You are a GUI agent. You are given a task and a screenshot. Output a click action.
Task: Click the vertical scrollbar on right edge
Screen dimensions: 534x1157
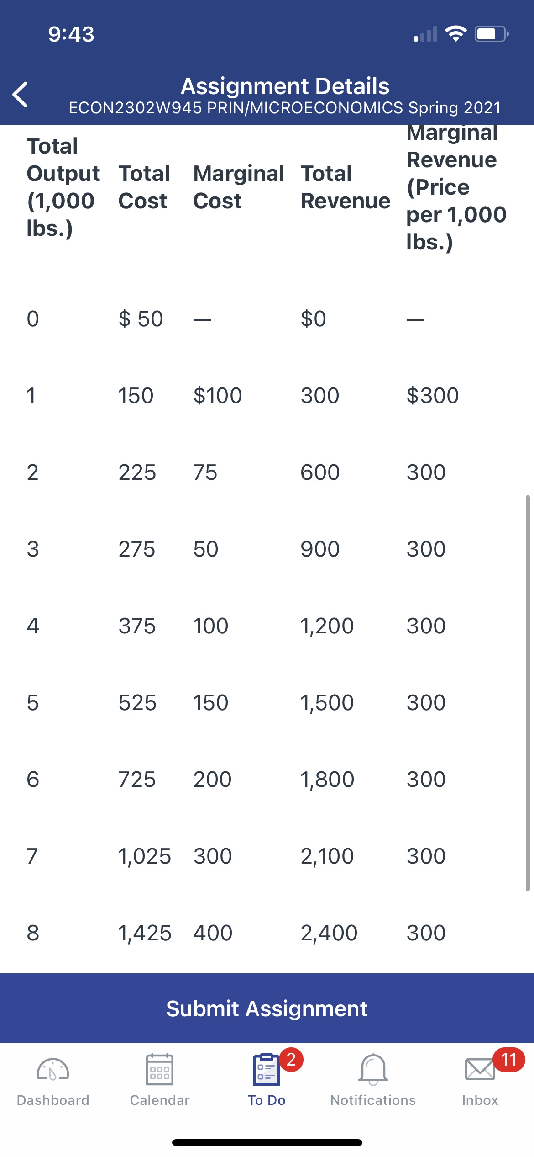[x=528, y=692]
